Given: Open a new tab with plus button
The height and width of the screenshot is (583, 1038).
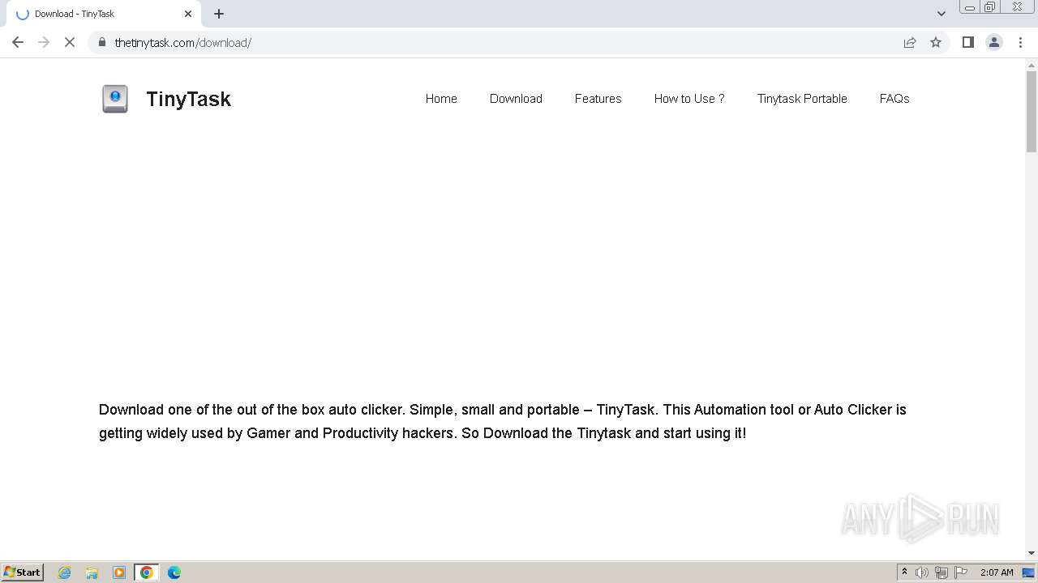Looking at the screenshot, I should [219, 14].
